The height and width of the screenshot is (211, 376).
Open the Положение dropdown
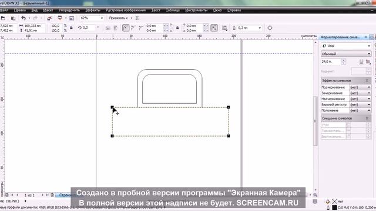[360, 111]
